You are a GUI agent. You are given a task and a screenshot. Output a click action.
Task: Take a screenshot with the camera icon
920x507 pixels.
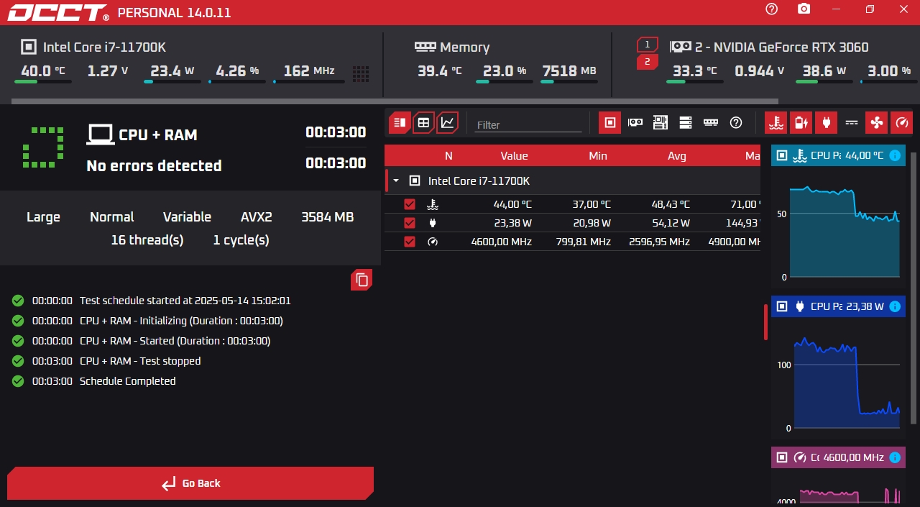804,9
